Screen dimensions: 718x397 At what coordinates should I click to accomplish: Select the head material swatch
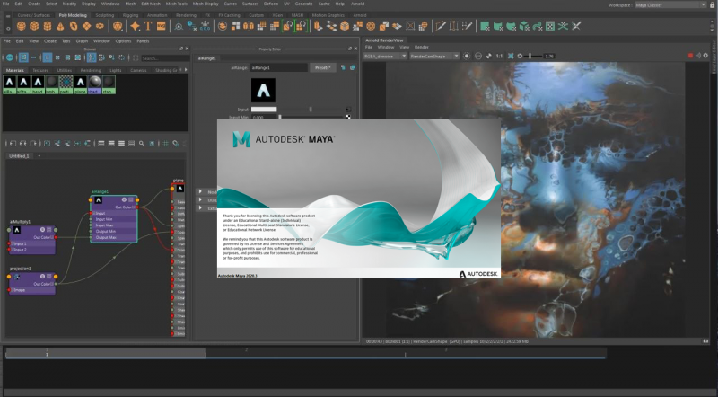[x=38, y=84]
